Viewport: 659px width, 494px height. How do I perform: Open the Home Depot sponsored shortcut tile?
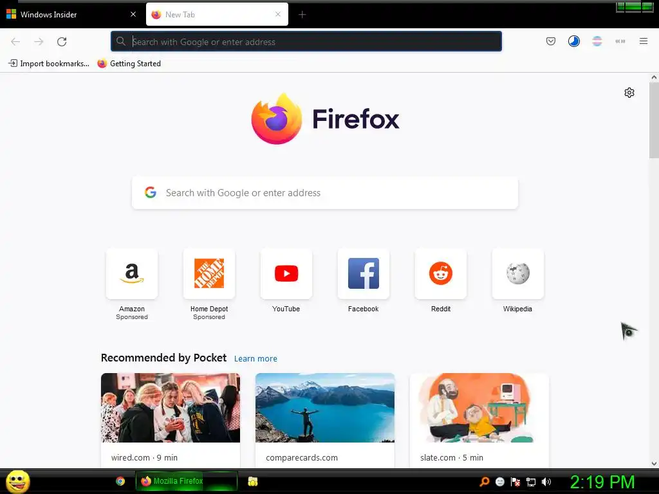click(x=209, y=273)
